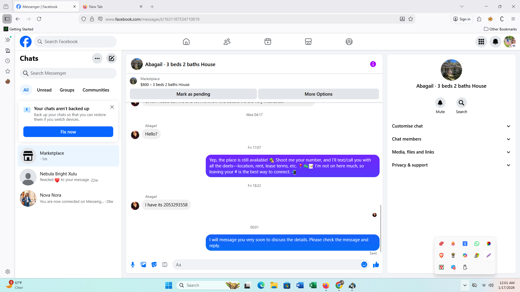Select the Groups chats filter
Screen dimensions: 520x292
[x=67, y=90]
